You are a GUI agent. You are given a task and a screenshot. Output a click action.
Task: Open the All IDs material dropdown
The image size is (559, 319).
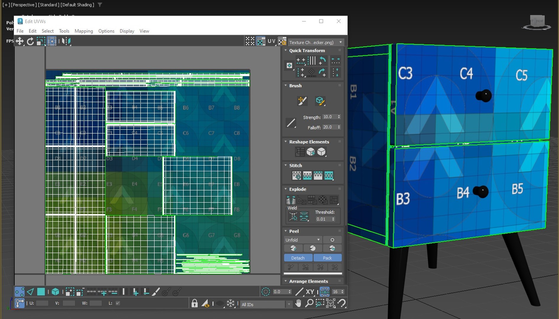click(266, 304)
